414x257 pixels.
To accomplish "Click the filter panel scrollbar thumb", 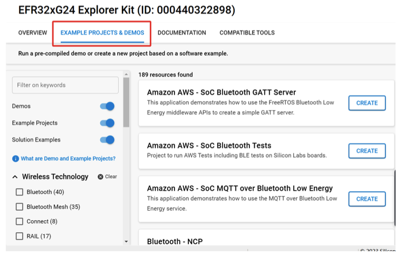I will (x=126, y=102).
